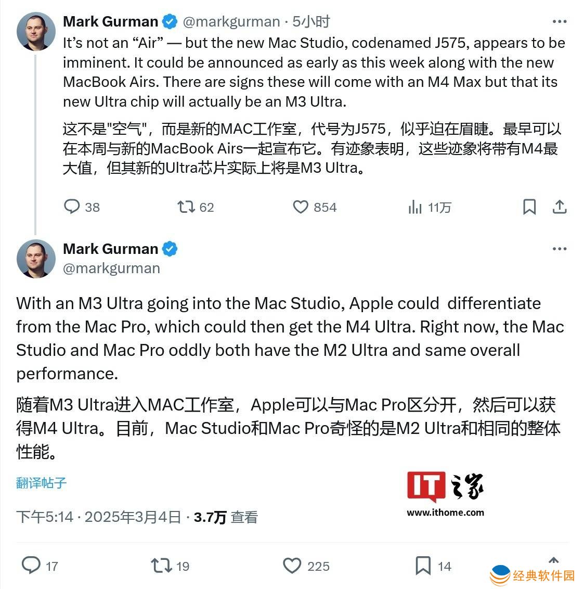The height and width of the screenshot is (589, 584).
Task: Click 翻译帖子 translate post link
Action: [41, 483]
